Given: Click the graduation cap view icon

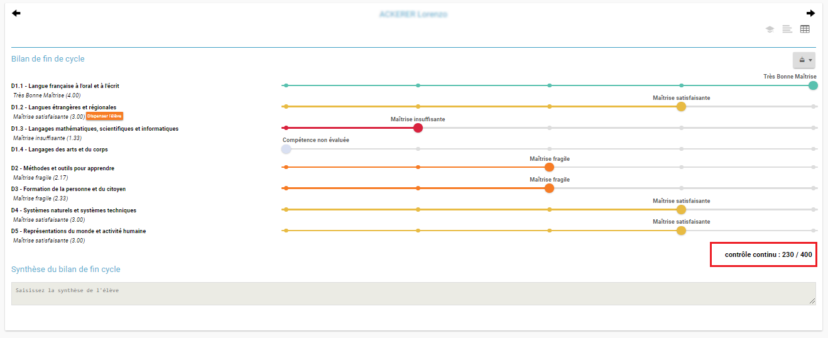Looking at the screenshot, I should point(770,29).
